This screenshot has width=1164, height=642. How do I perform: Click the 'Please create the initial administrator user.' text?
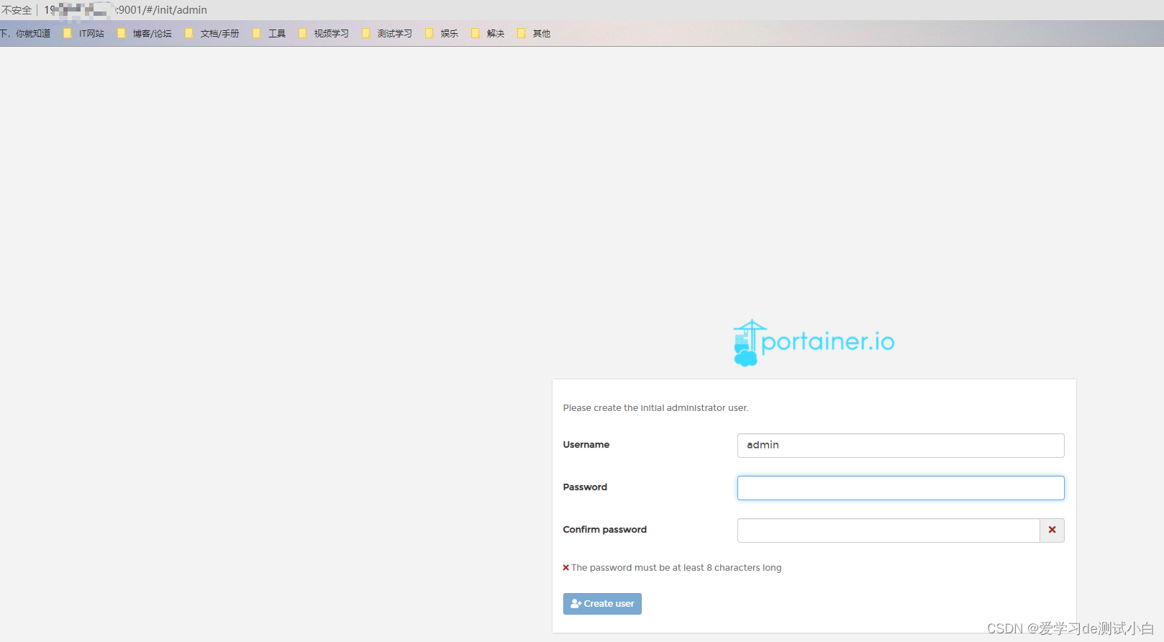[x=655, y=408]
